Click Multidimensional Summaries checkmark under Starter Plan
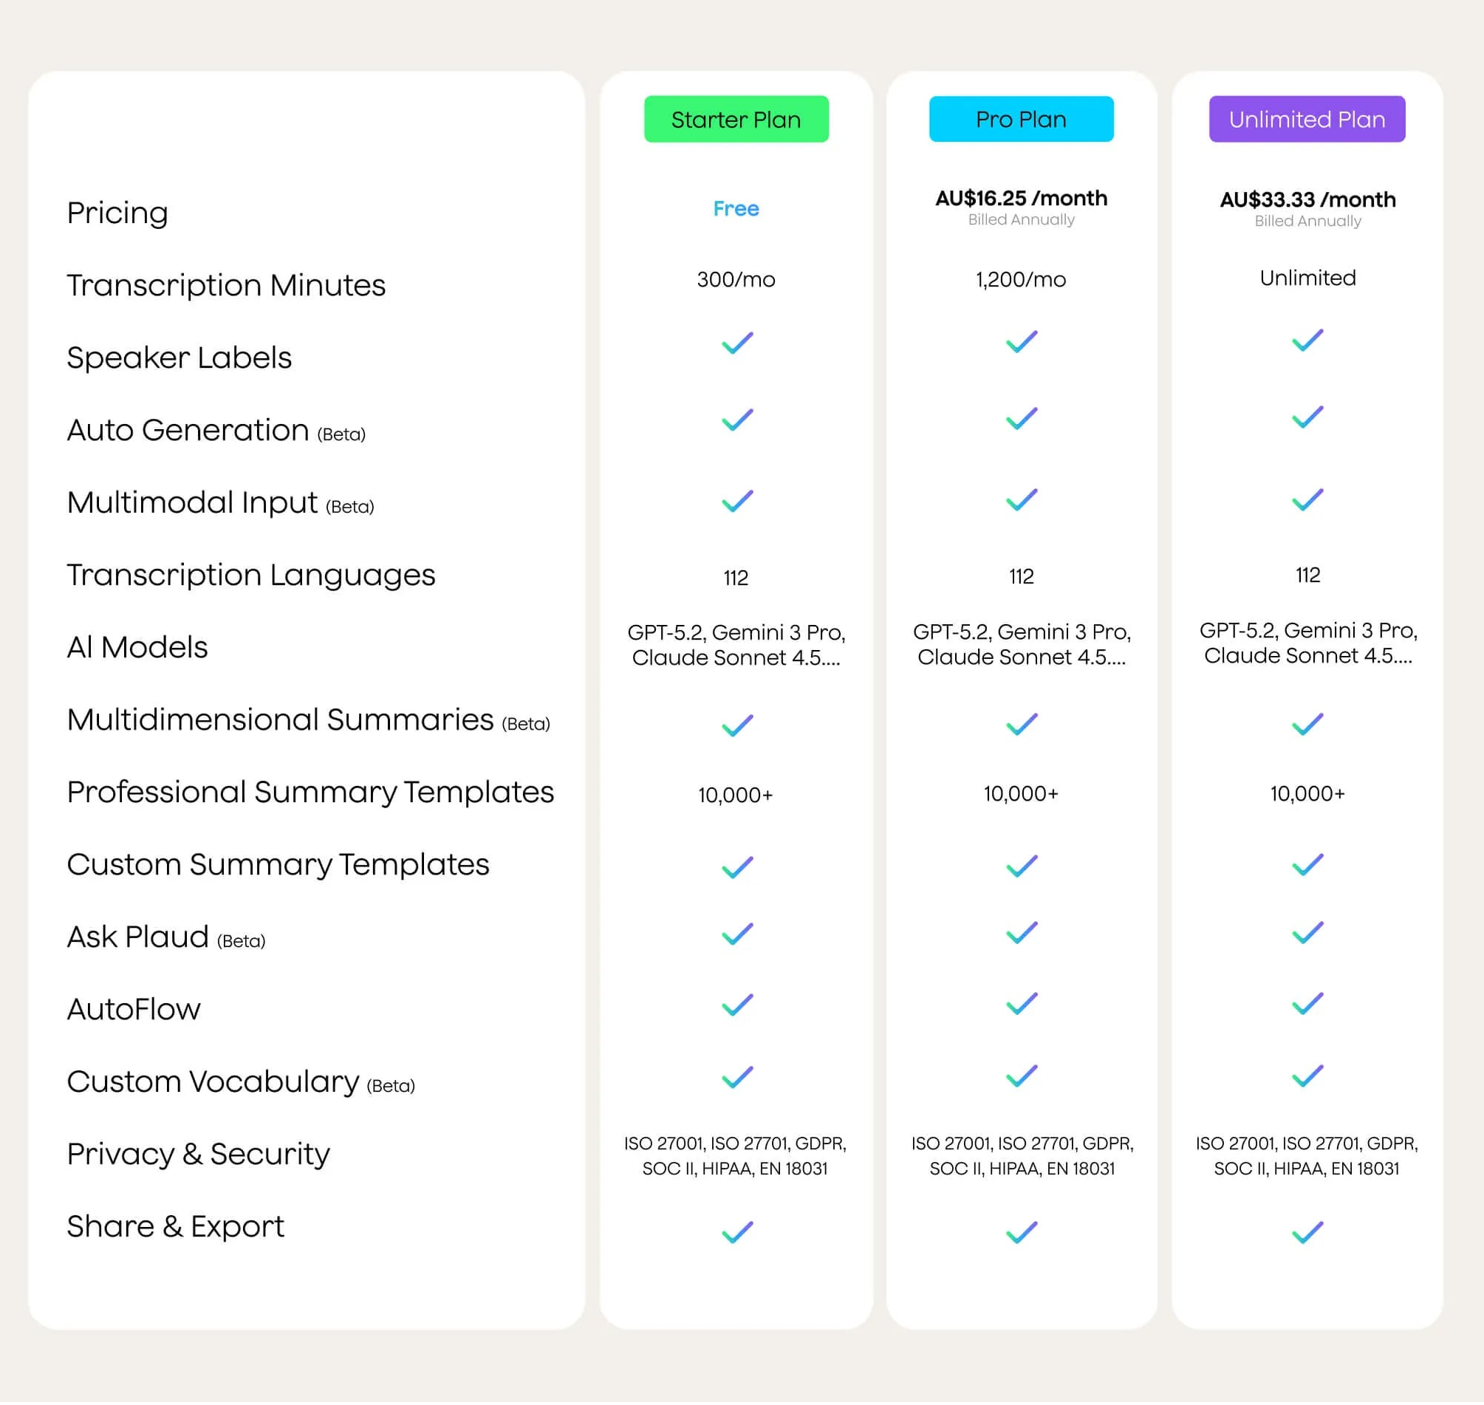This screenshot has width=1484, height=1405. [x=736, y=725]
